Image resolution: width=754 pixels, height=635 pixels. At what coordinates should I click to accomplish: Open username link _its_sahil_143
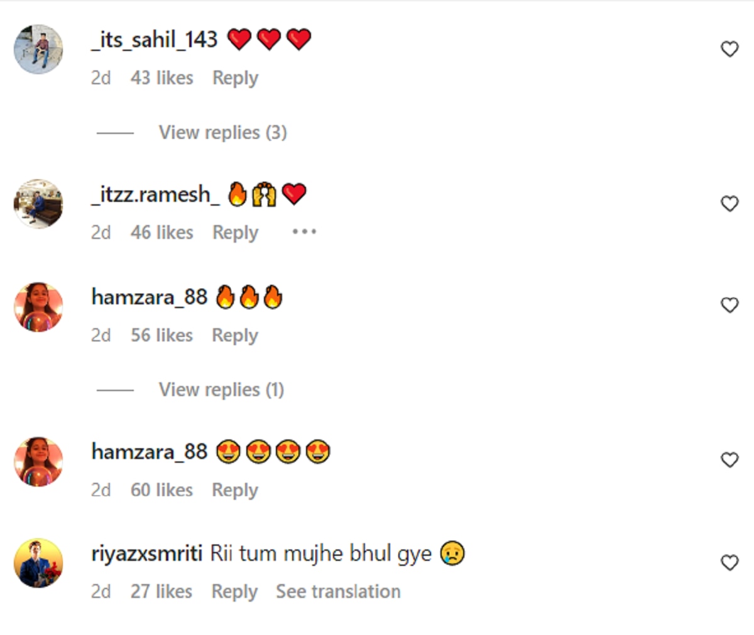pos(155,40)
